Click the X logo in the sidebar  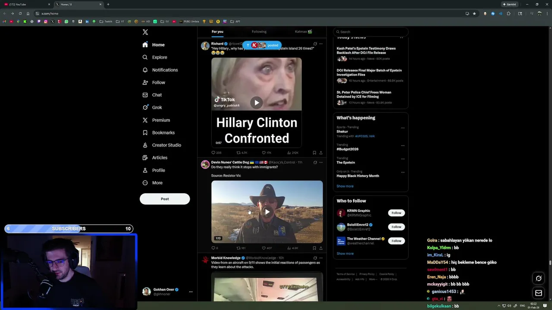145,32
